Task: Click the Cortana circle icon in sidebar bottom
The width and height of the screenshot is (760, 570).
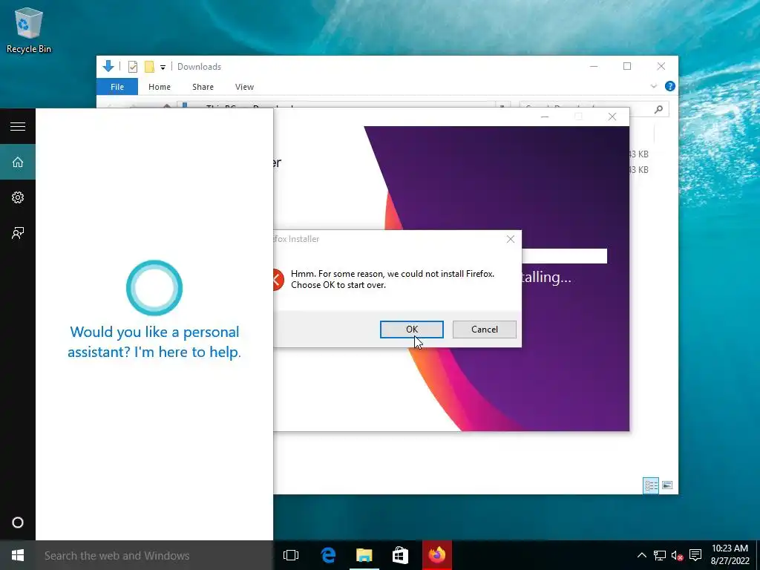Action: (x=18, y=522)
